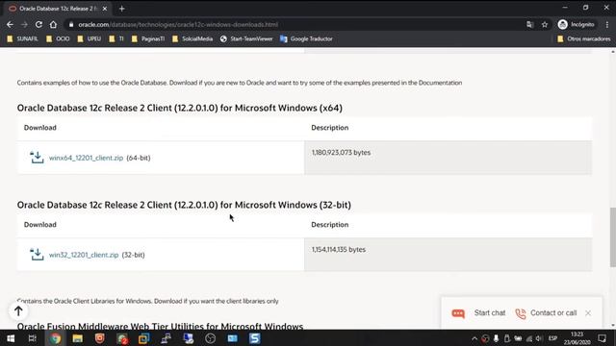
Task: Click the translate page icon in address bar
Action: coord(530,24)
